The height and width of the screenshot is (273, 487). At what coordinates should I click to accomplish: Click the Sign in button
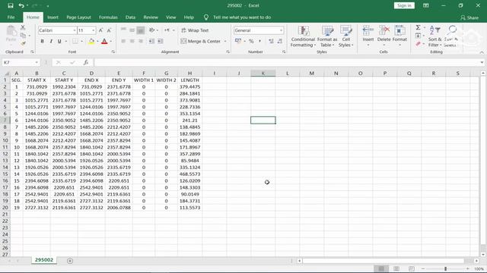404,5
